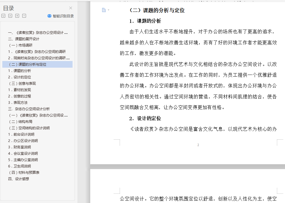Close the 目录 outline panel

[x=71, y=8]
